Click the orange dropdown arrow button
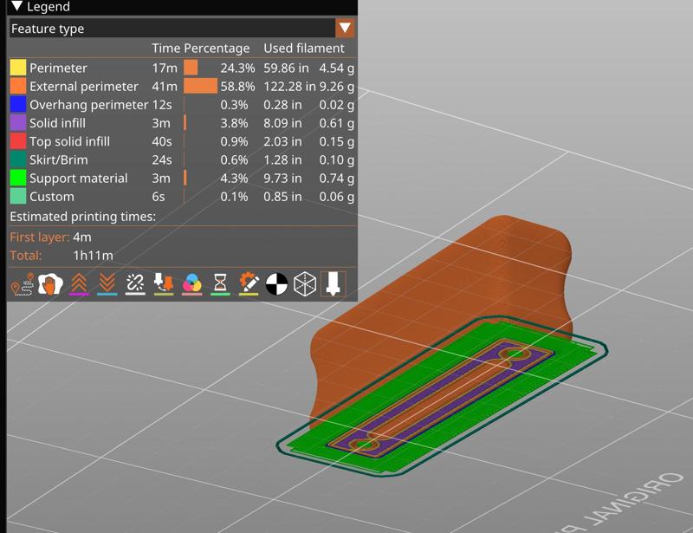Image resolution: width=693 pixels, height=533 pixels. [x=345, y=29]
